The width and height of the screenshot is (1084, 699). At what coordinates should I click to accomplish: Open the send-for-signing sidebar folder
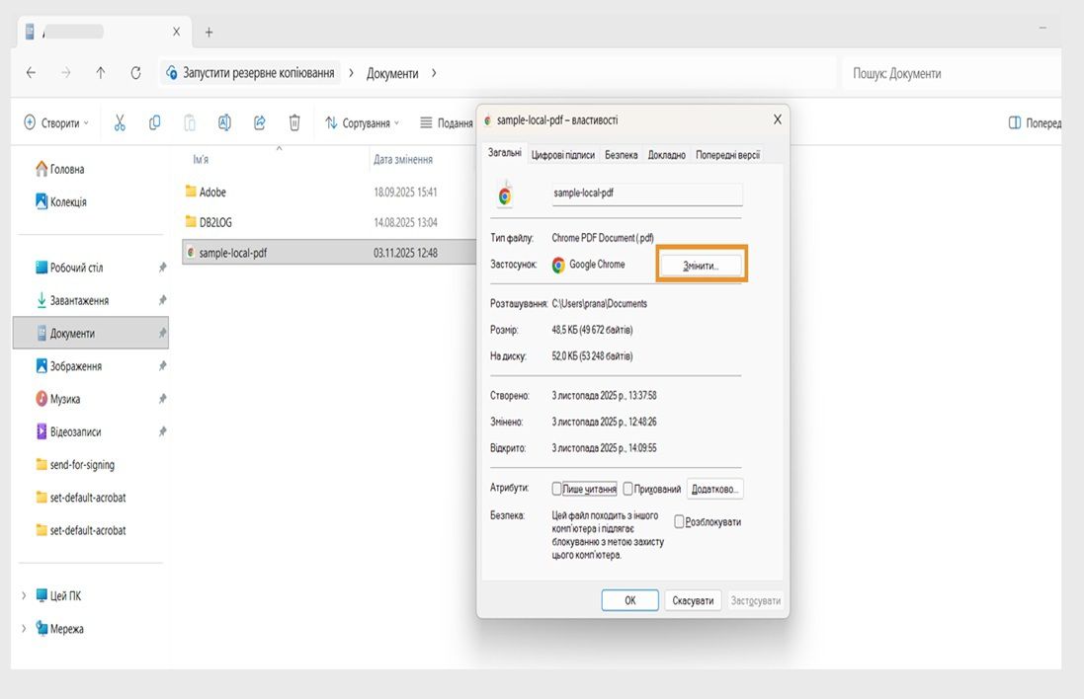click(x=82, y=464)
